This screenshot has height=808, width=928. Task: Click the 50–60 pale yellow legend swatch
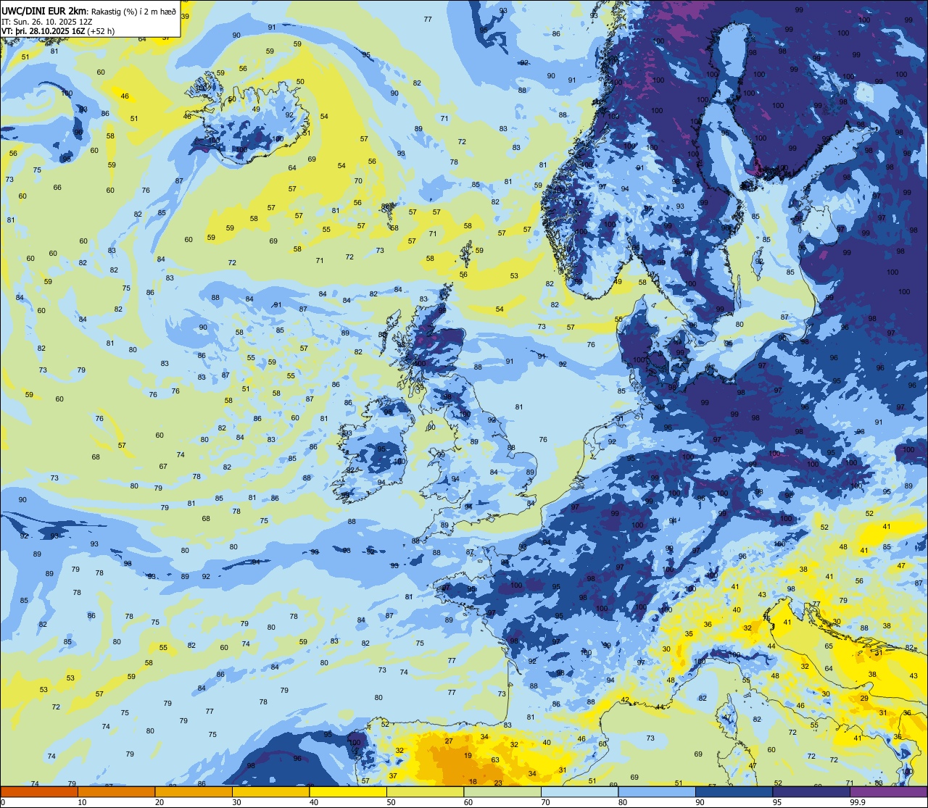tap(426, 791)
